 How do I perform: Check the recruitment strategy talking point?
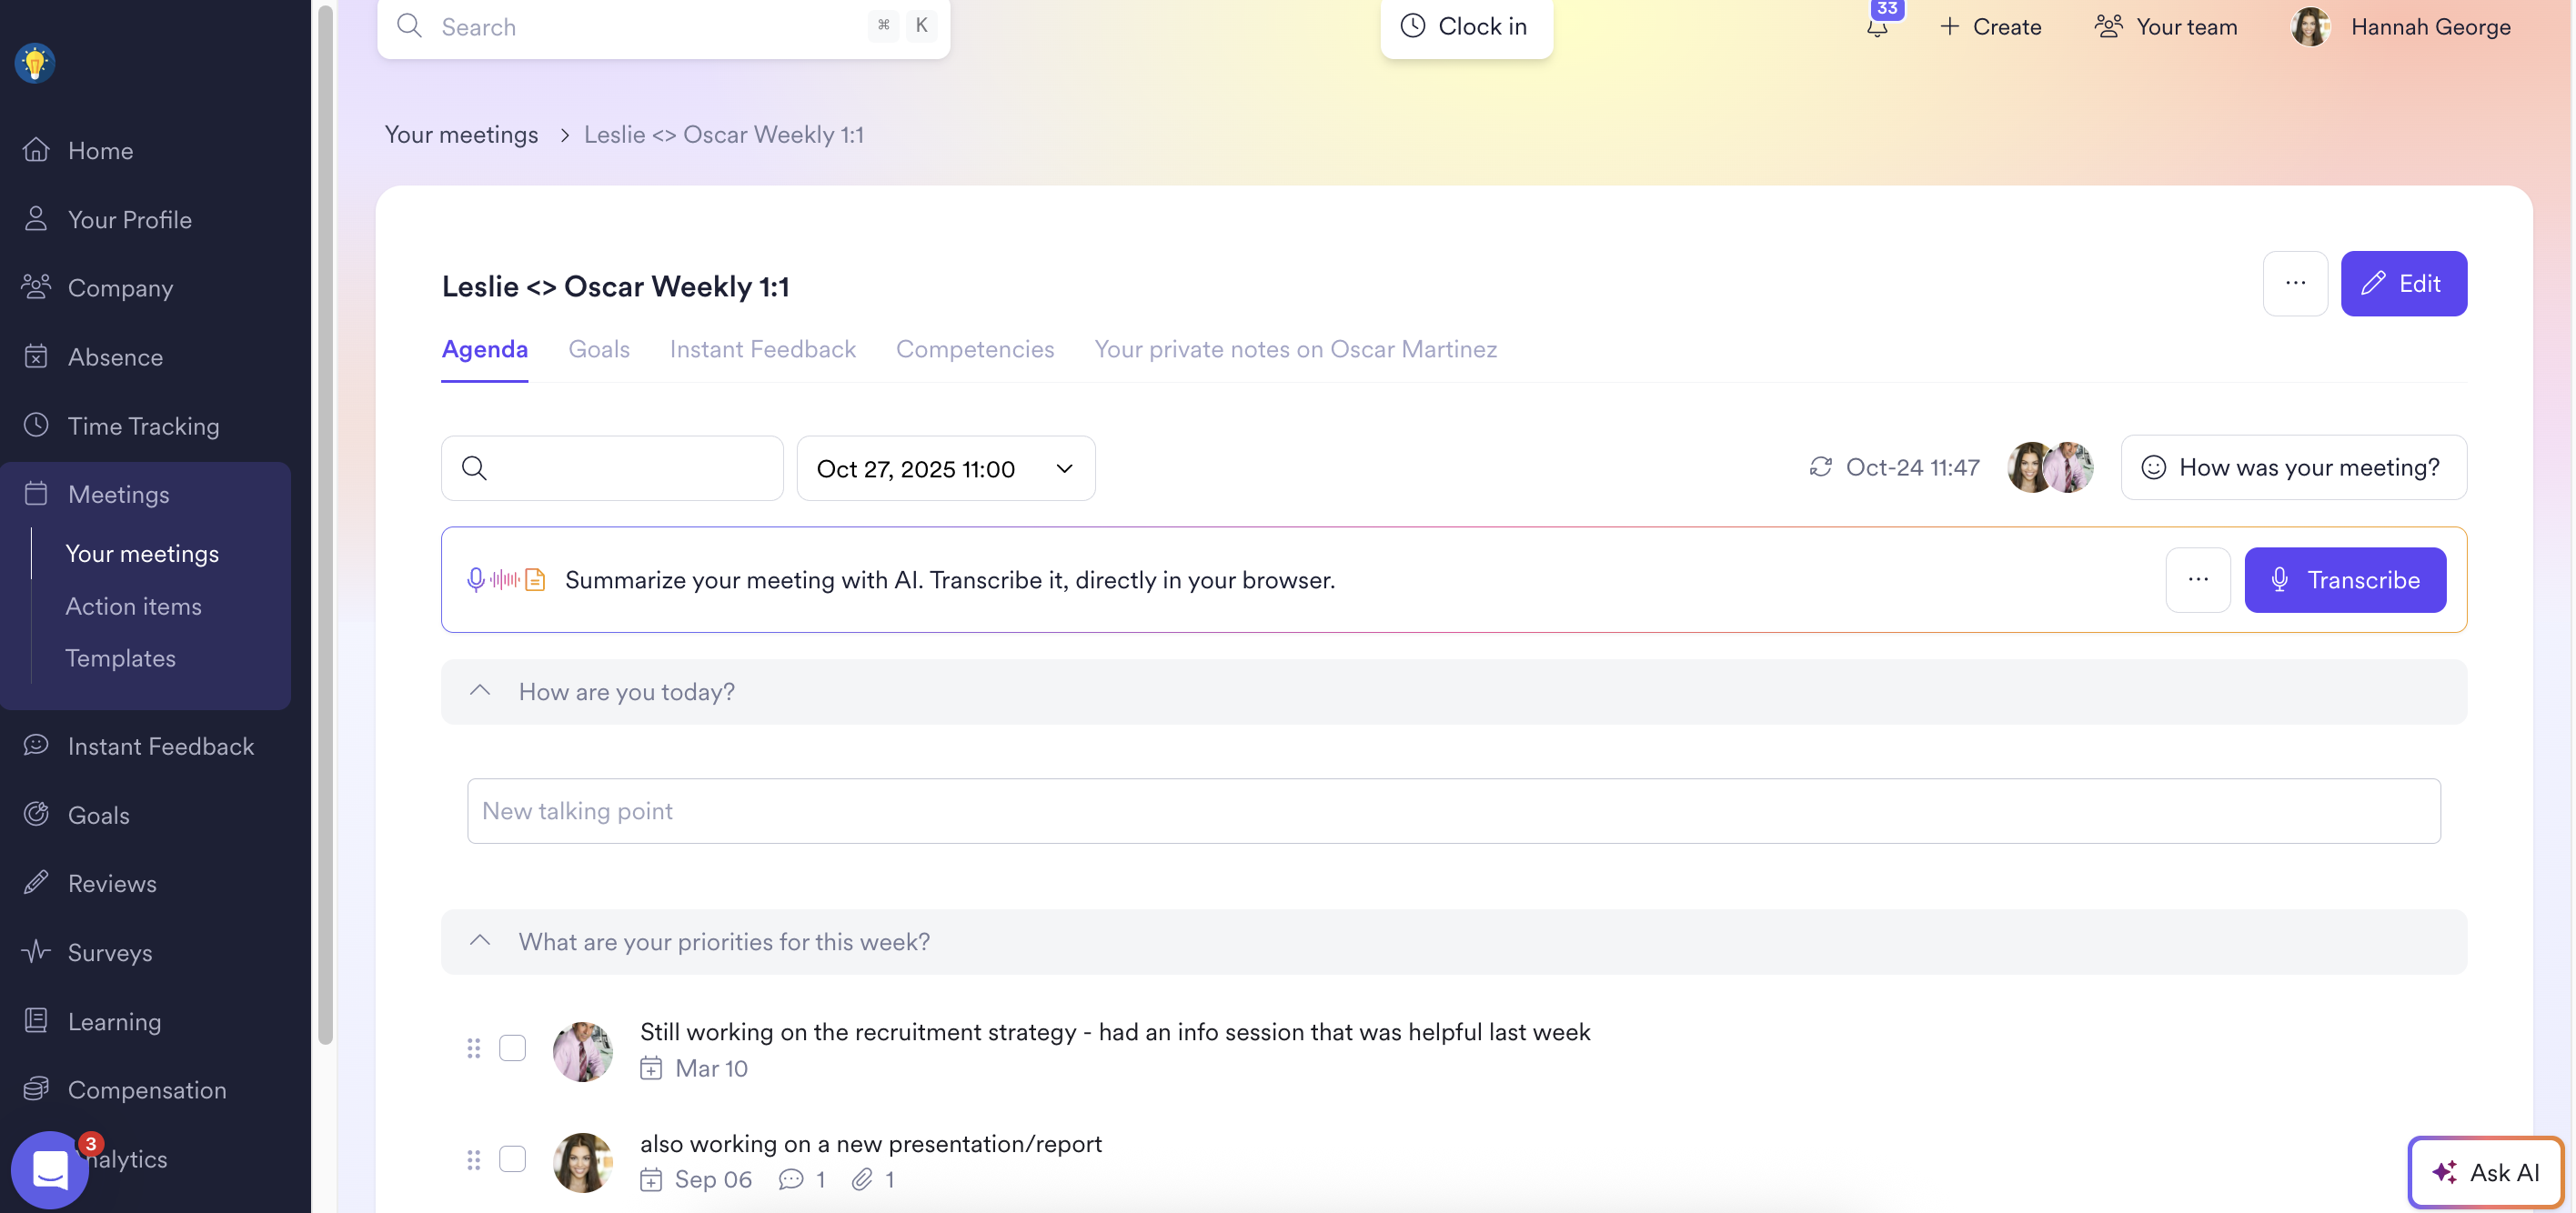tap(512, 1048)
